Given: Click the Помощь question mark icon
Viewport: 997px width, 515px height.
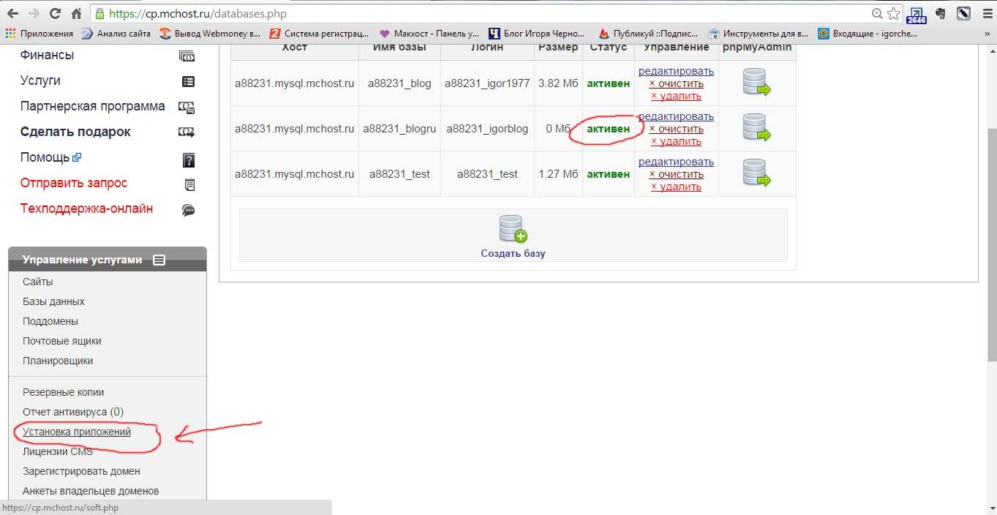Looking at the screenshot, I should [x=188, y=159].
